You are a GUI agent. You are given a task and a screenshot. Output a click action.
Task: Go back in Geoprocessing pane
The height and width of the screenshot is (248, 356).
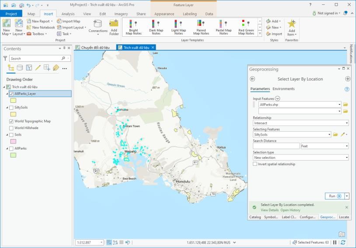tap(252, 79)
